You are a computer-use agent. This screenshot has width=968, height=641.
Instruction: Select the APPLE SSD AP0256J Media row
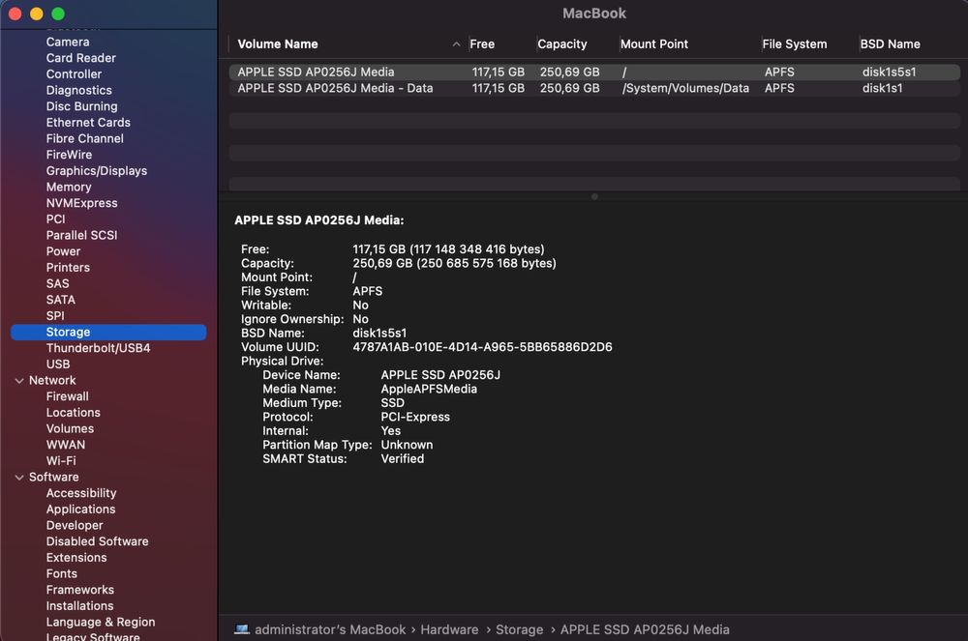pos(594,73)
